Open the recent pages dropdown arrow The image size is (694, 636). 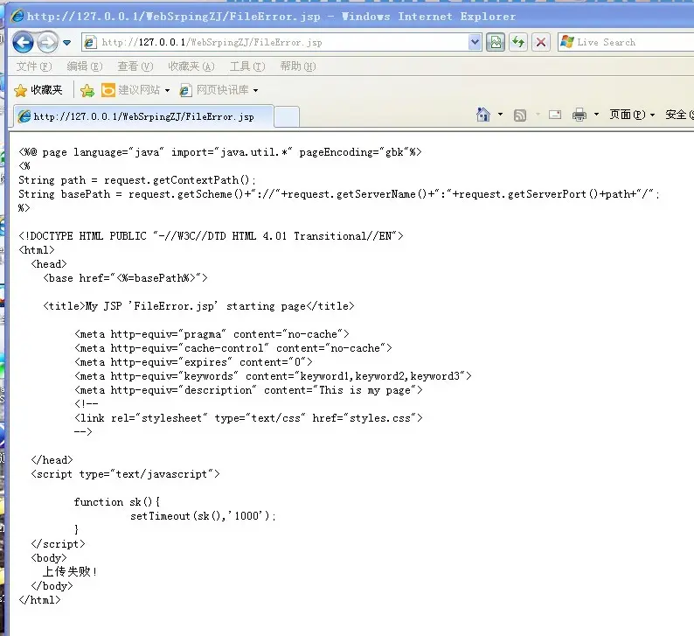coord(66,43)
